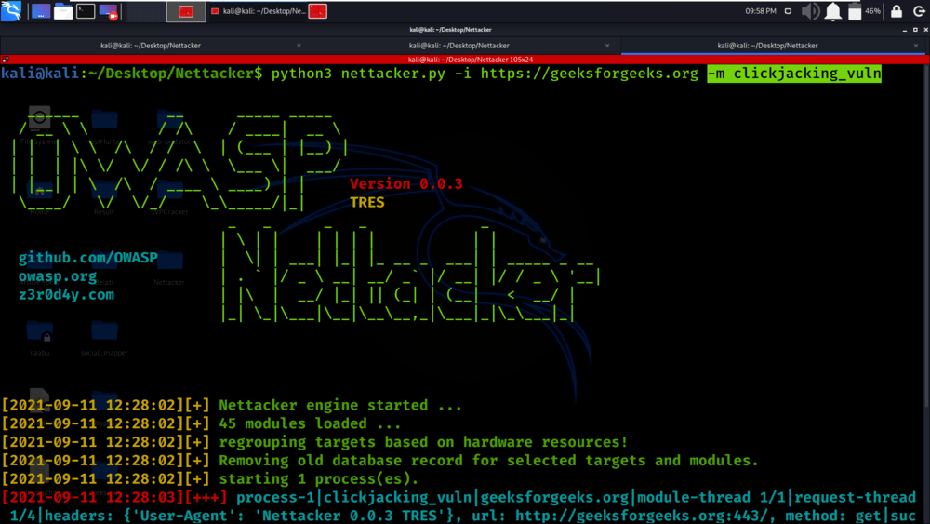930x524 pixels.
Task: Open the screen recorder launcher icon
Action: [109, 11]
